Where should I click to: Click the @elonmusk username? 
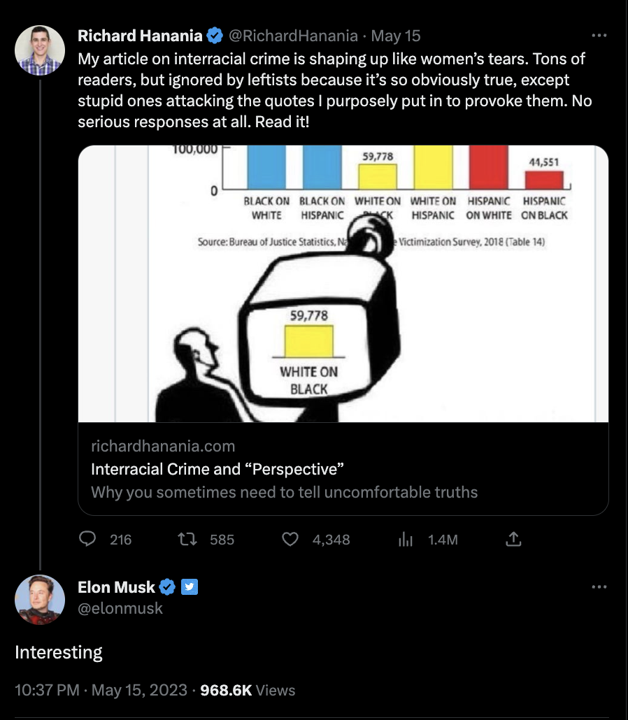point(119,608)
